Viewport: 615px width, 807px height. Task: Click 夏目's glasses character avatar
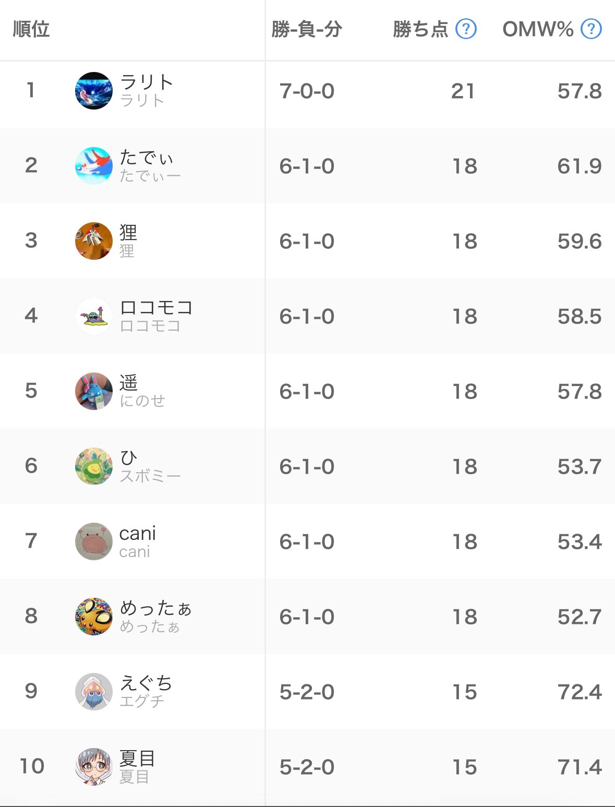point(94,767)
